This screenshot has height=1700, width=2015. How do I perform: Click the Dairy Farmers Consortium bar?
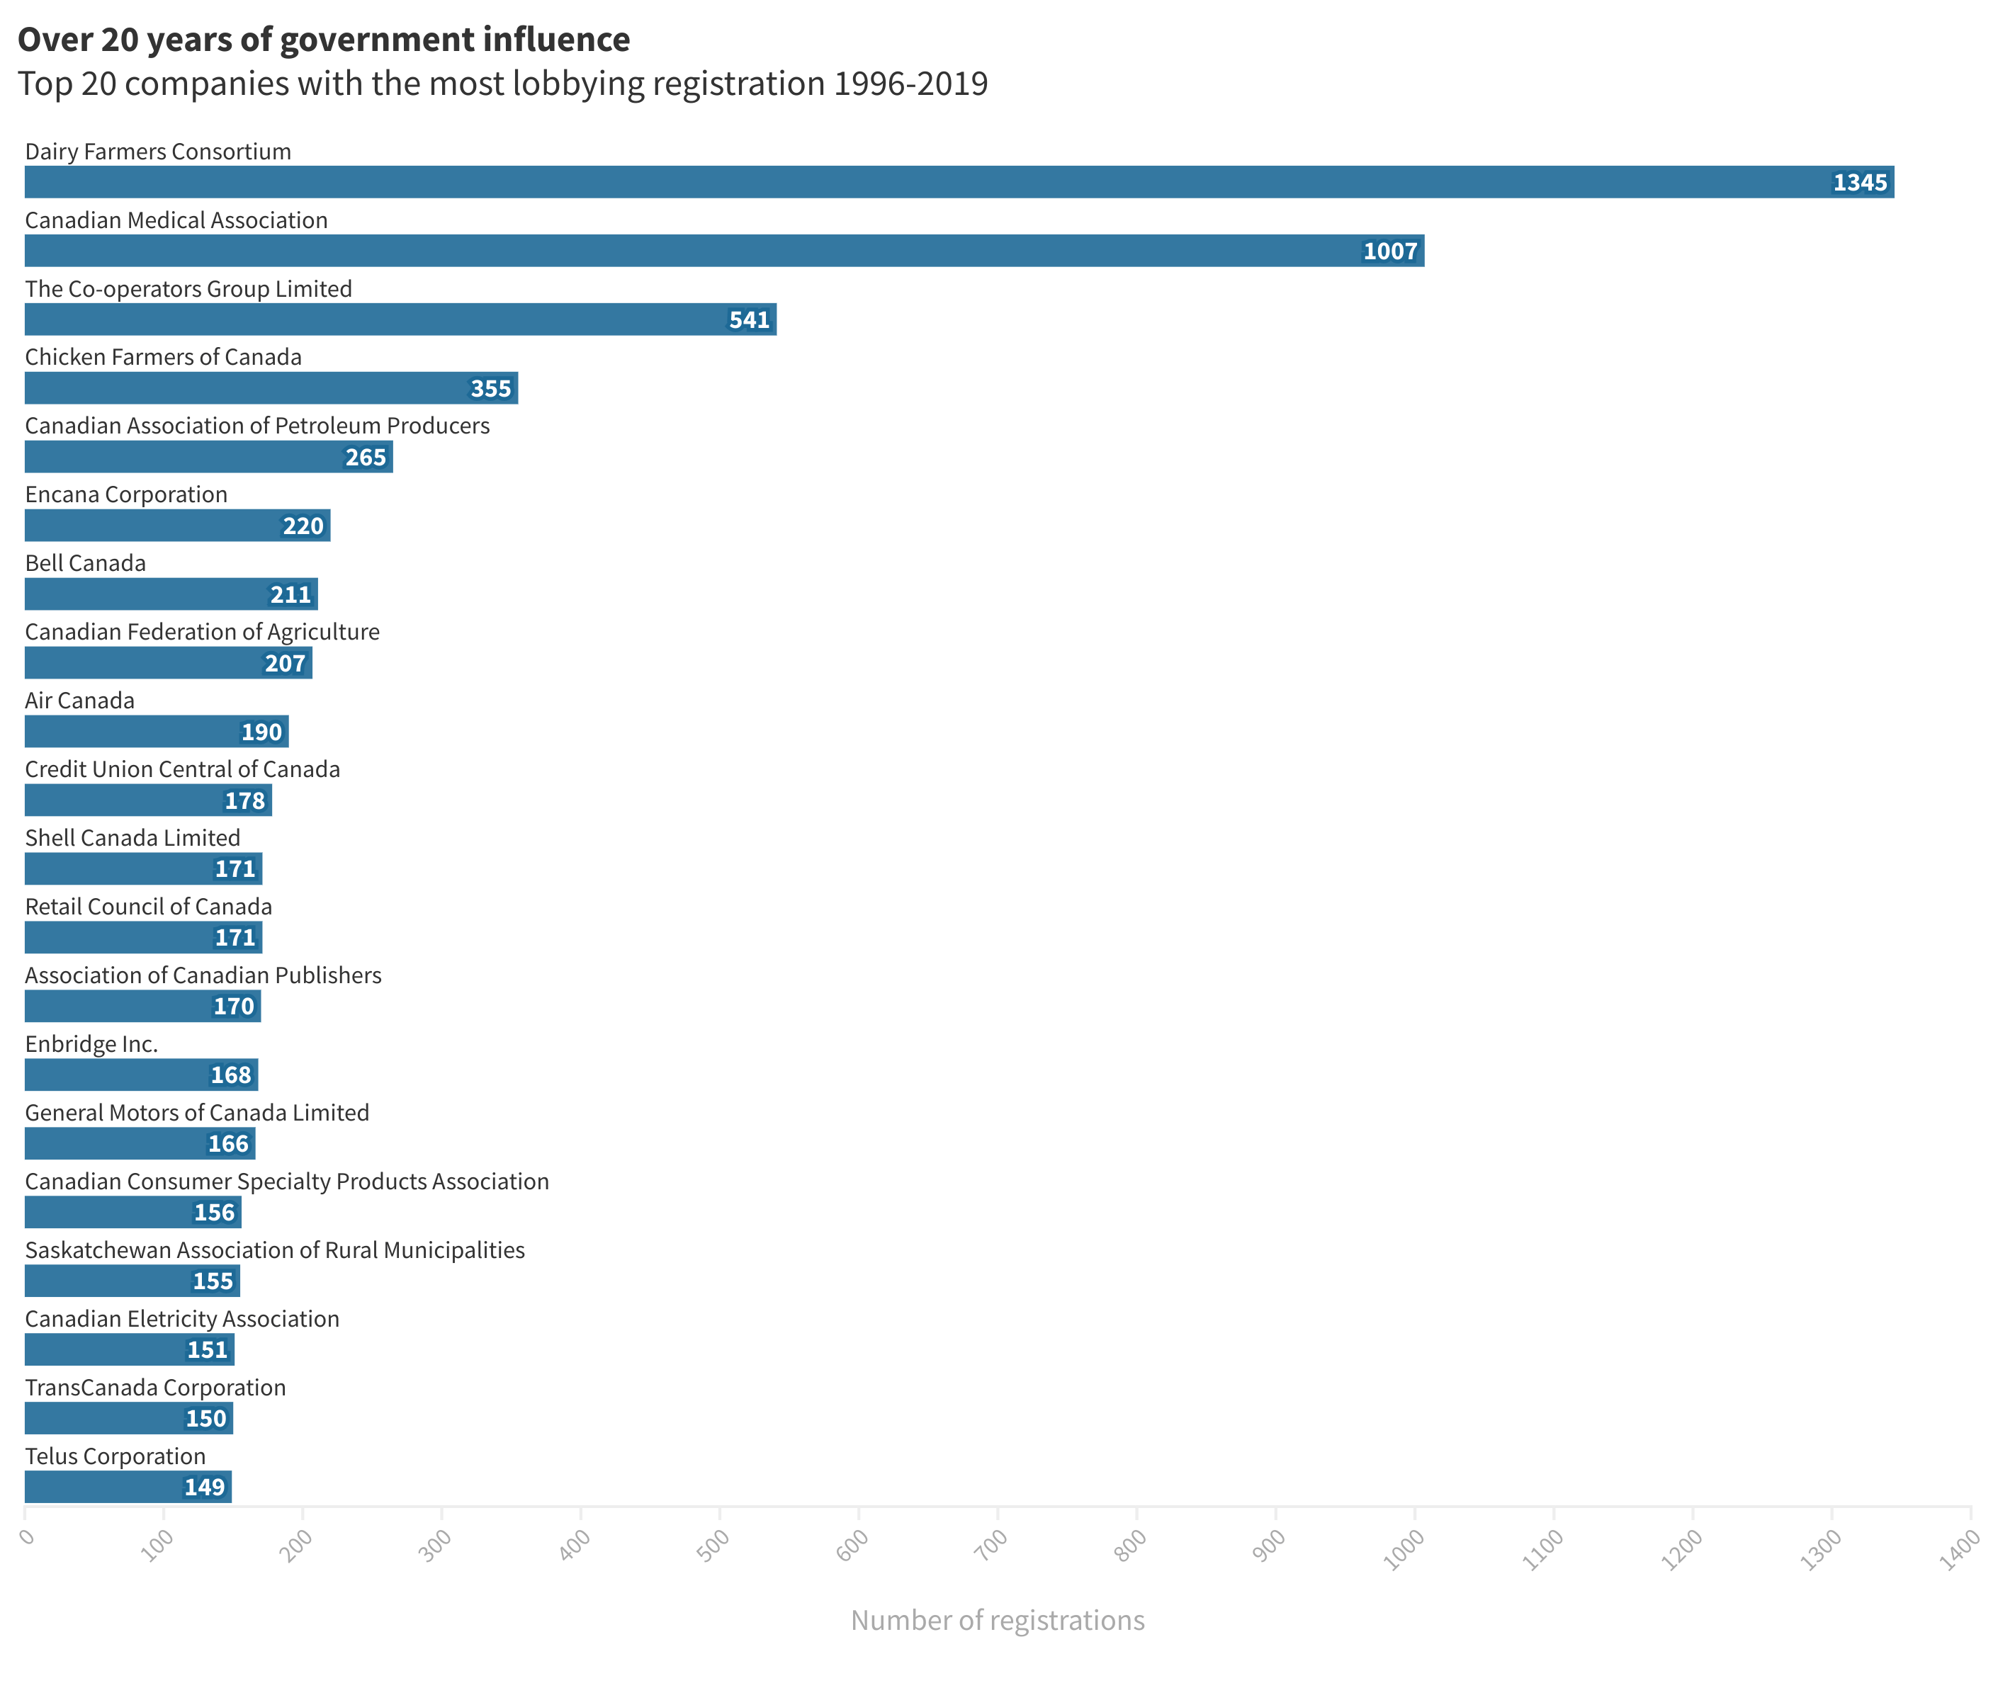[x=959, y=182]
